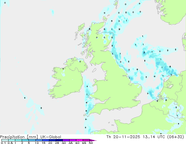Pick the 10 mm legend color swatch

39,140
